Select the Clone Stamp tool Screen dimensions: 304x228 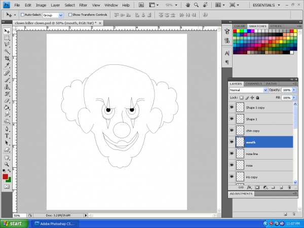[x=7, y=87]
